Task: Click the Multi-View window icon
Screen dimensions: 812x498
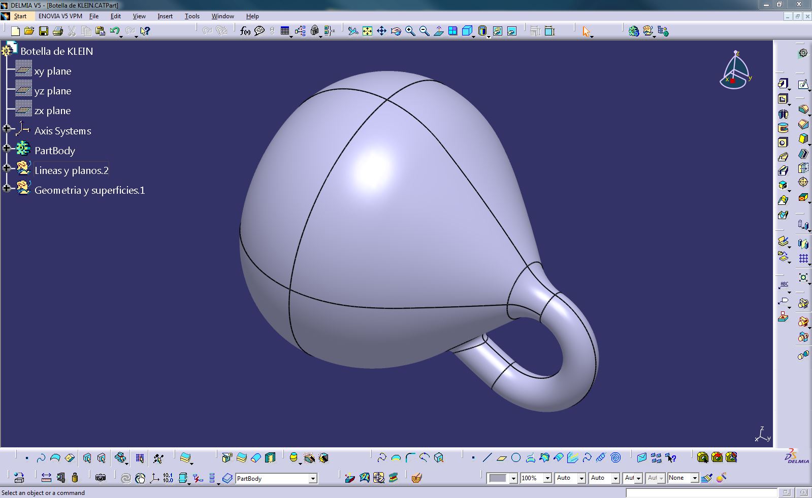Action: point(452,31)
